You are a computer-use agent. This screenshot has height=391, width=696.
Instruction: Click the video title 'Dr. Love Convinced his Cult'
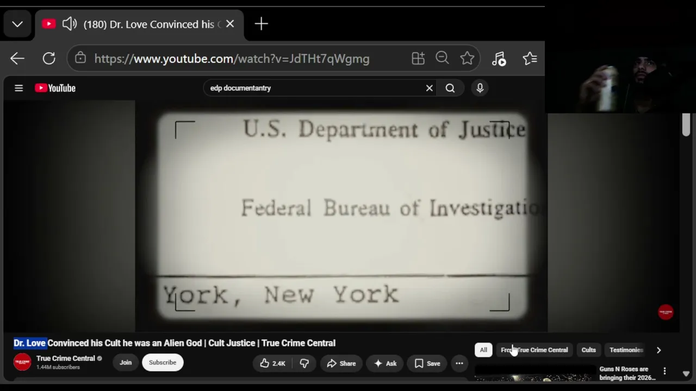click(x=175, y=343)
